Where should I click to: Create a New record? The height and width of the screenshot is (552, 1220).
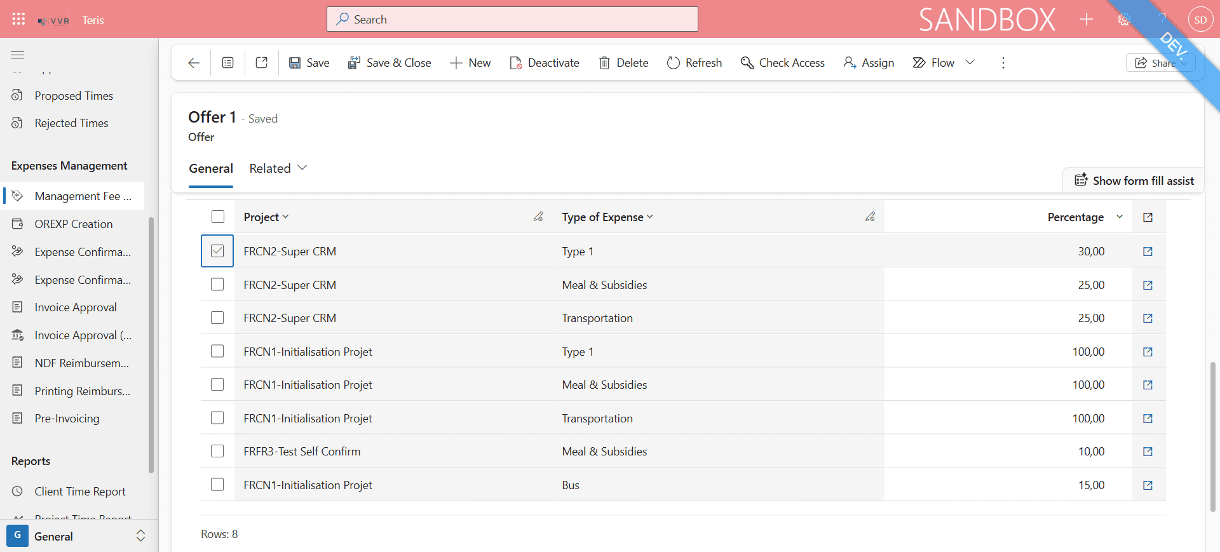470,63
